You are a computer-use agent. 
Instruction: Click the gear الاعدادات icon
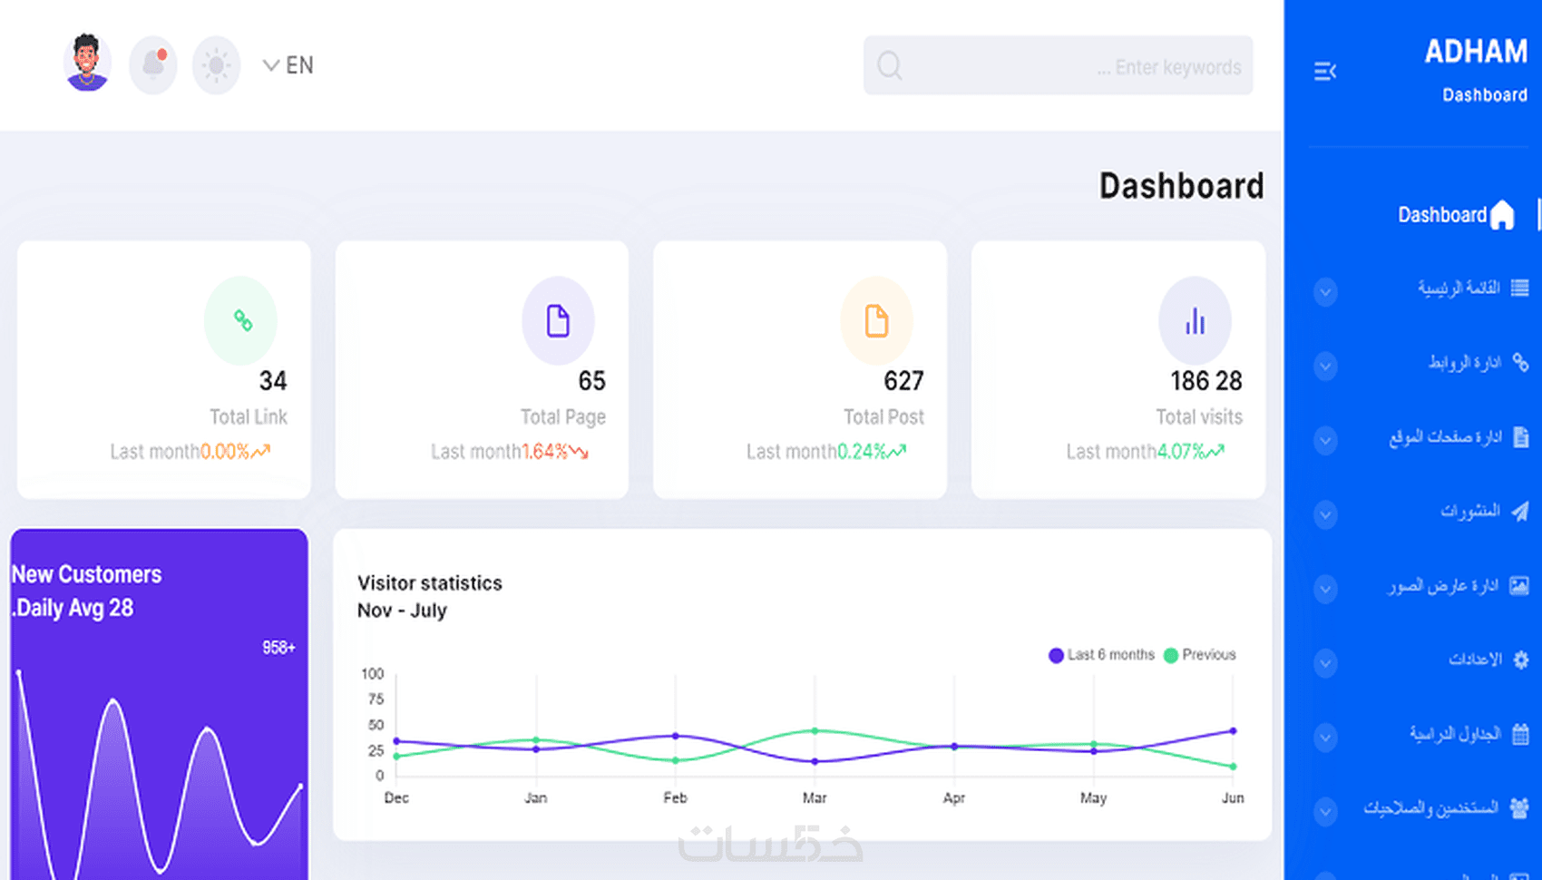click(1521, 660)
